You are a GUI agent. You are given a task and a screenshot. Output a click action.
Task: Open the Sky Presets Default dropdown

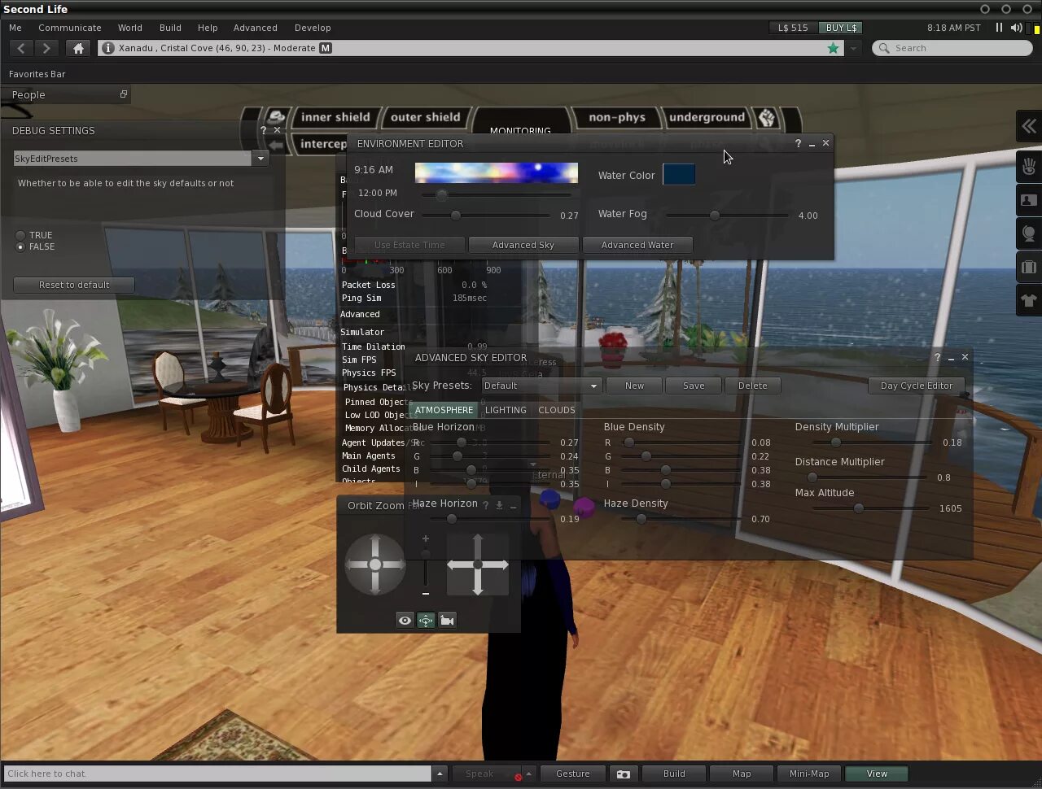[x=541, y=386]
